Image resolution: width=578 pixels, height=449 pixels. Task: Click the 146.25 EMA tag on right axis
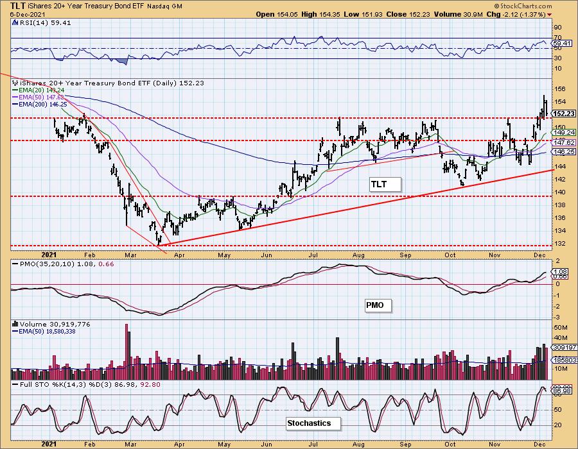[x=564, y=151]
